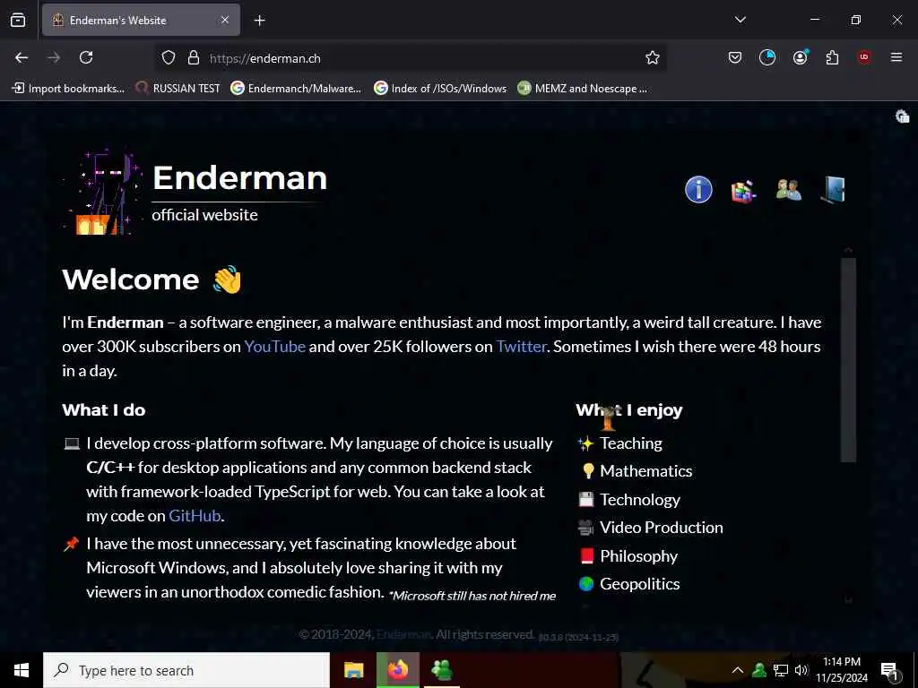Click the Enderman site title heading
This screenshot has height=688, width=918.
tap(239, 177)
